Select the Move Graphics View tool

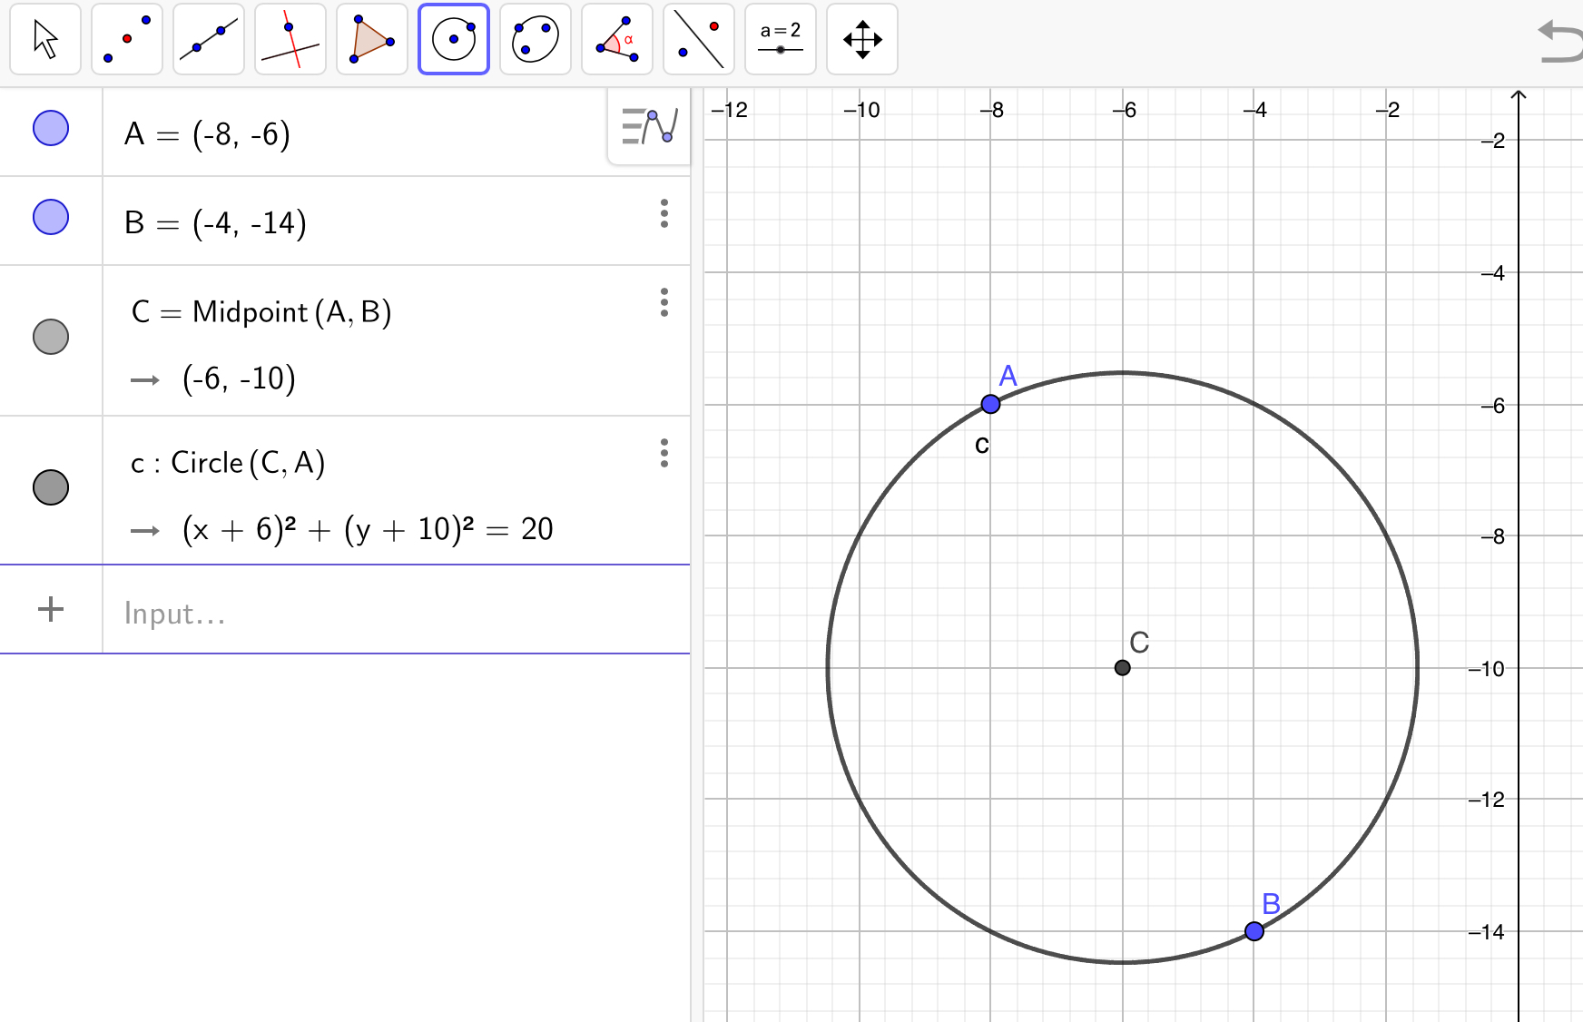click(x=862, y=39)
